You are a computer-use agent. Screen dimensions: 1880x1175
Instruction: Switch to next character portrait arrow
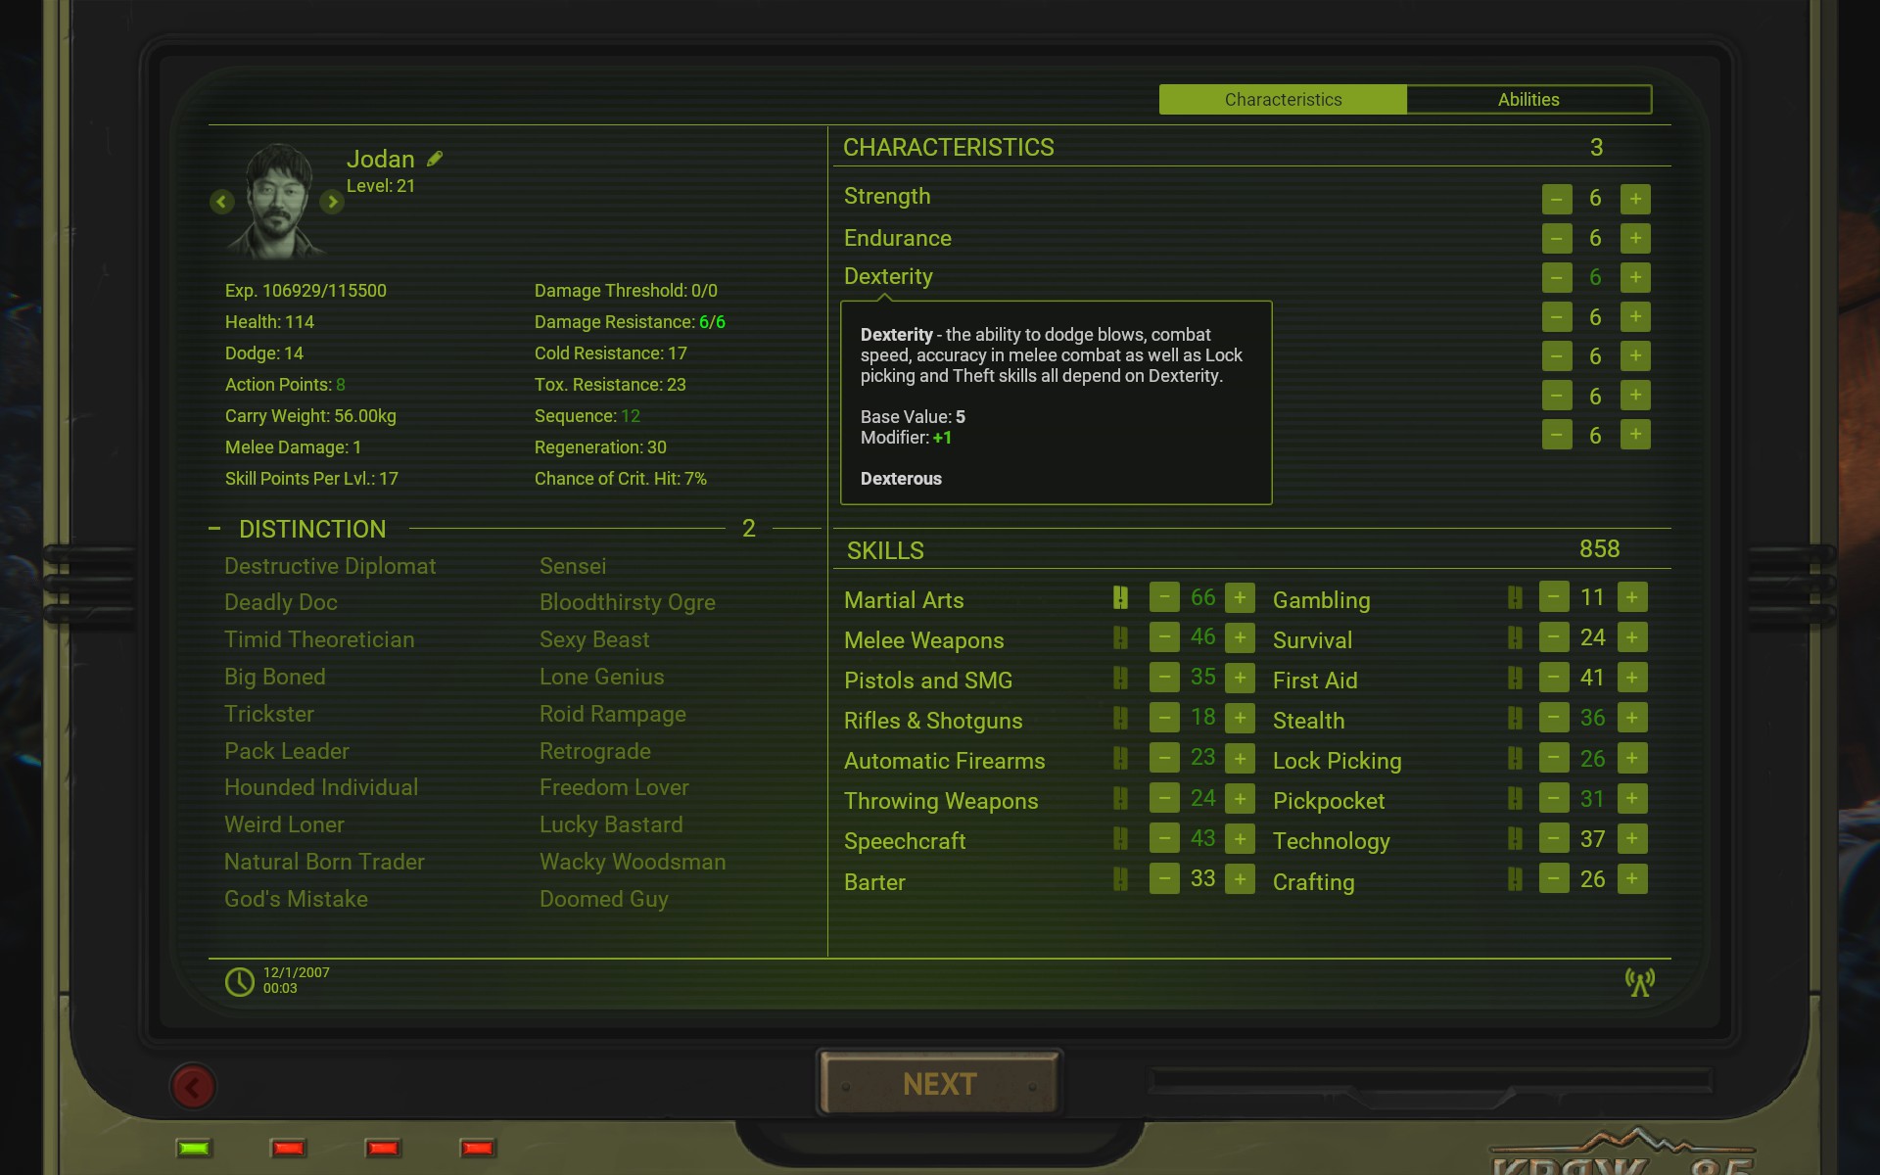pos(332,202)
